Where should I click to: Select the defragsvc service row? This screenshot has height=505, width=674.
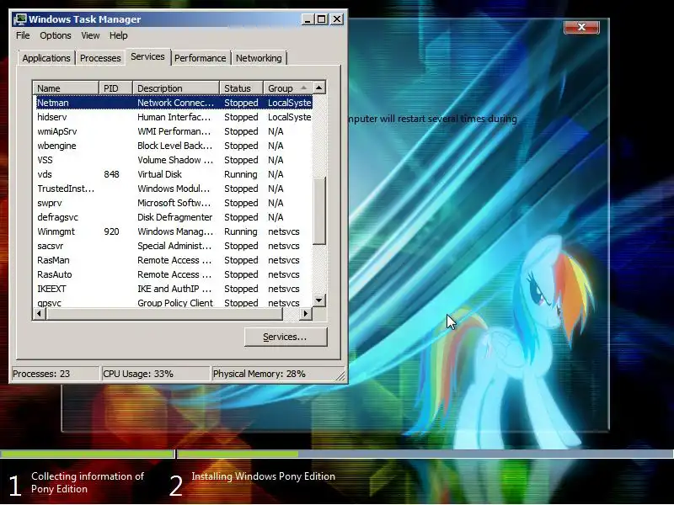pyautogui.click(x=174, y=217)
